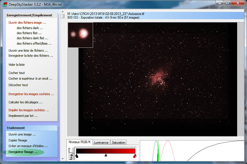Save the picture via Enregistrer l'image

(x=23, y=152)
